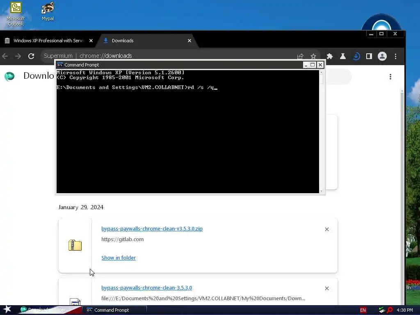Click the share page icon
The height and width of the screenshot is (315, 420).
tap(300, 56)
